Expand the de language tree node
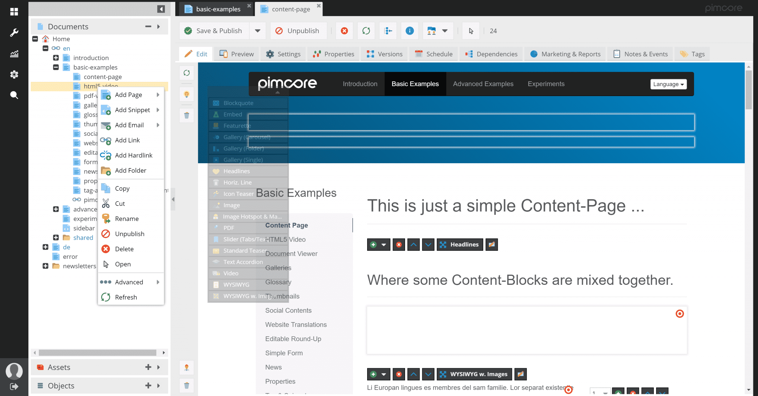This screenshot has height=396, width=758. click(x=45, y=247)
